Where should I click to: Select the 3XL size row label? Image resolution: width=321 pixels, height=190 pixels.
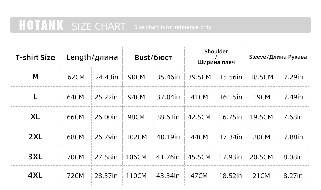click(x=35, y=156)
